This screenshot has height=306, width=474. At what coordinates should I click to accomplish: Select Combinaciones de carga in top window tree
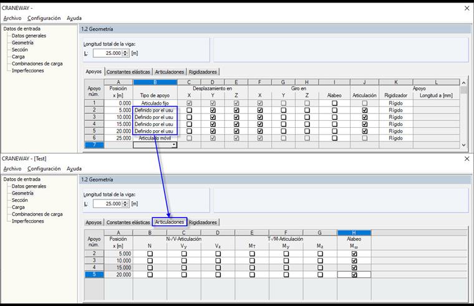pyautogui.click(x=37, y=64)
